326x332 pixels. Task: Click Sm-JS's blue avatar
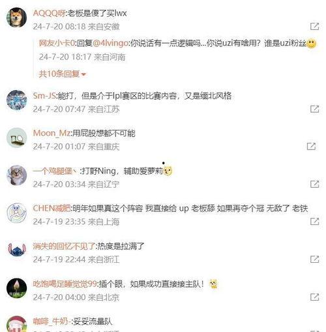(x=16, y=100)
